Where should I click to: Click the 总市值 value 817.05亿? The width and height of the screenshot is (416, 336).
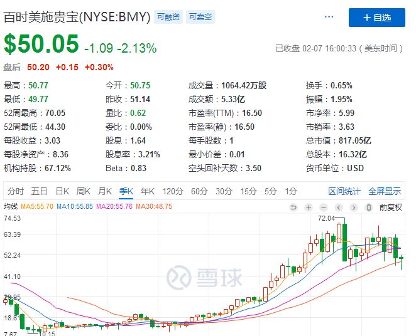(x=355, y=140)
